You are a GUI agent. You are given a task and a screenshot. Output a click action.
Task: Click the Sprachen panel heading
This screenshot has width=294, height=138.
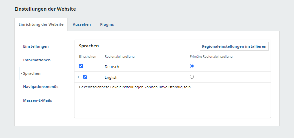(89, 46)
